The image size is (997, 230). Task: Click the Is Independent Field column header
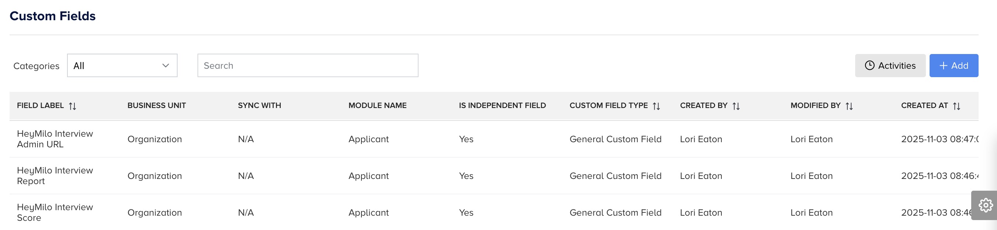point(502,105)
